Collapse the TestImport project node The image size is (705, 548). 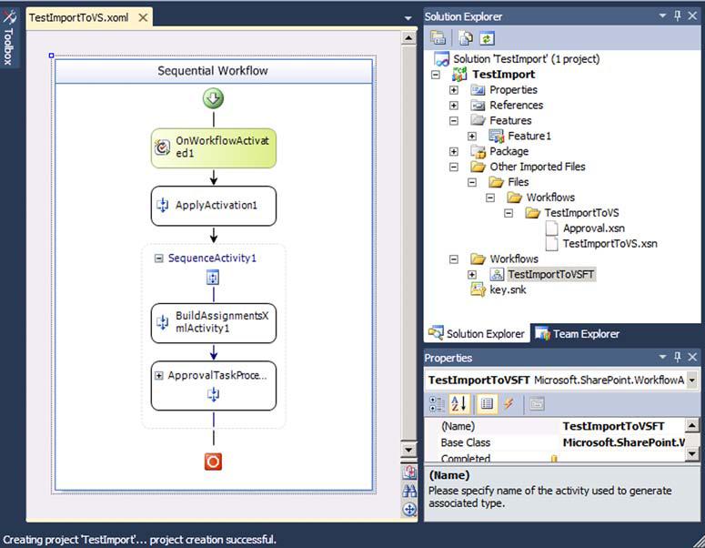tap(435, 75)
